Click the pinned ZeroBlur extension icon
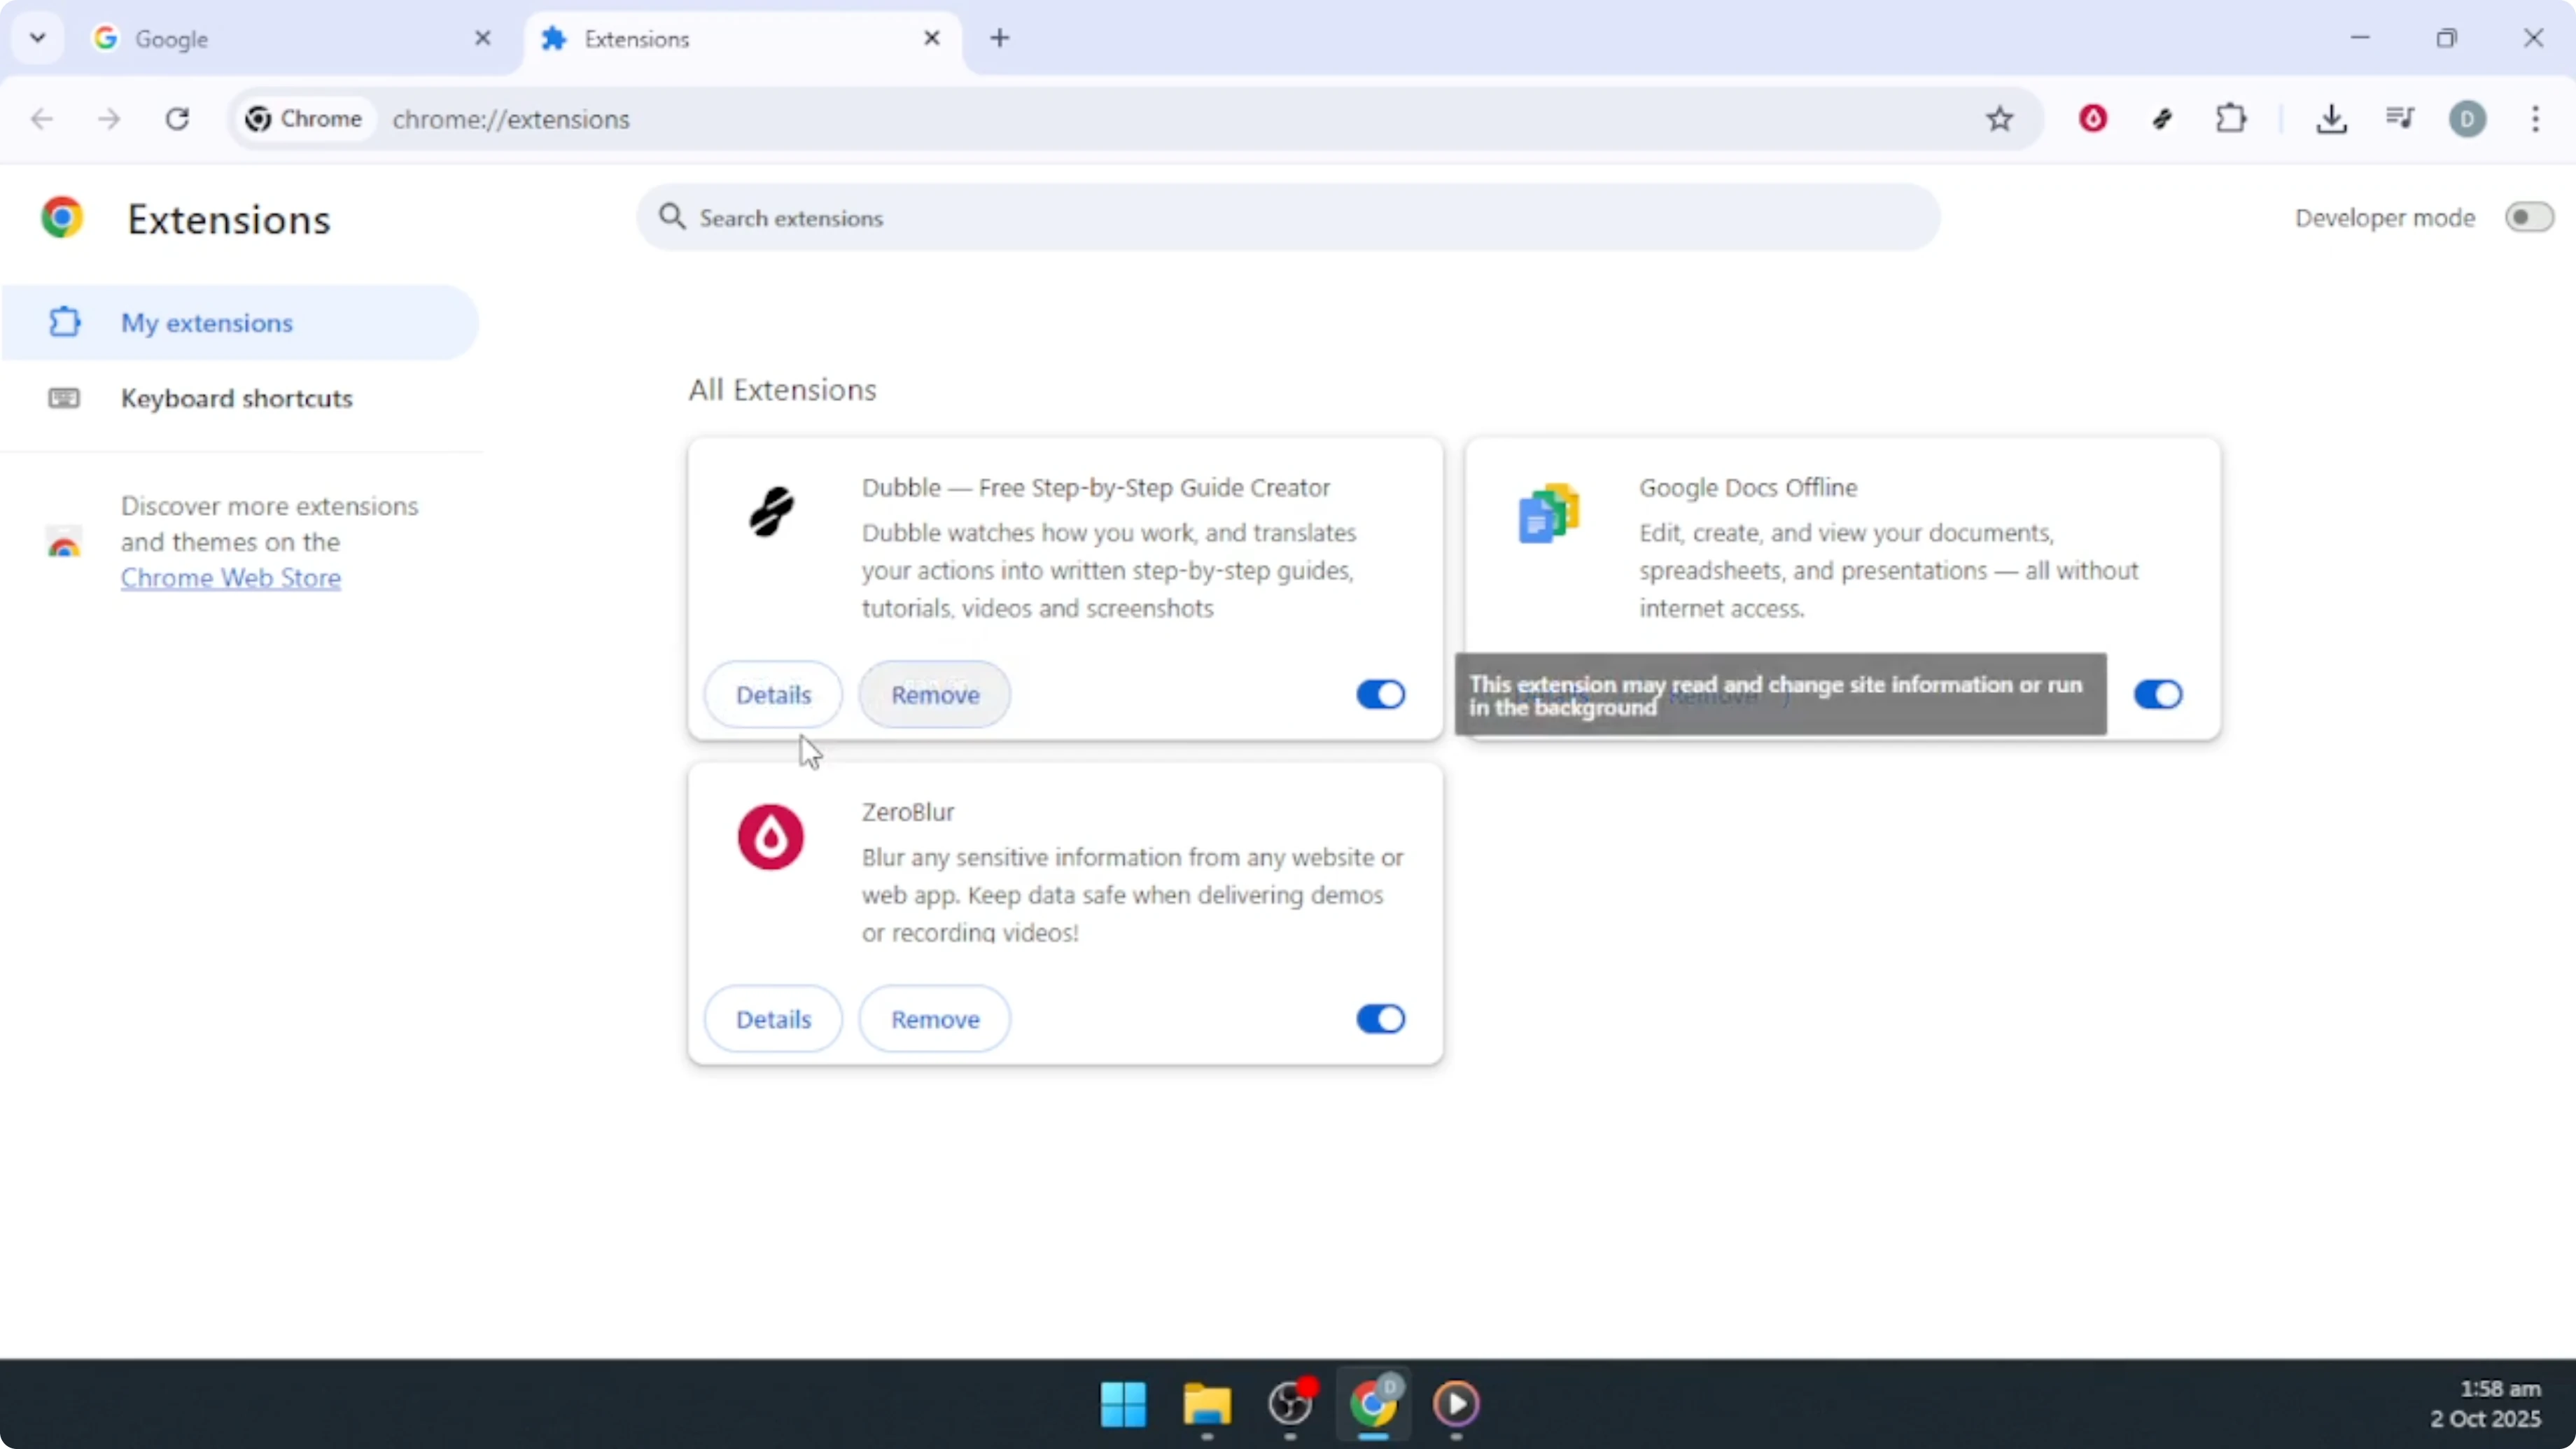Screen dimensions: 2576x1449 coord(2092,118)
